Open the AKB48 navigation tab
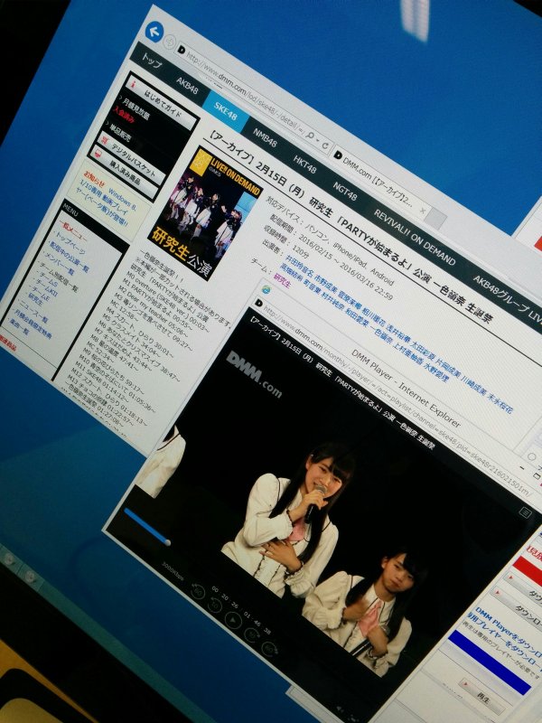This screenshot has height=723, width=542. point(187,86)
